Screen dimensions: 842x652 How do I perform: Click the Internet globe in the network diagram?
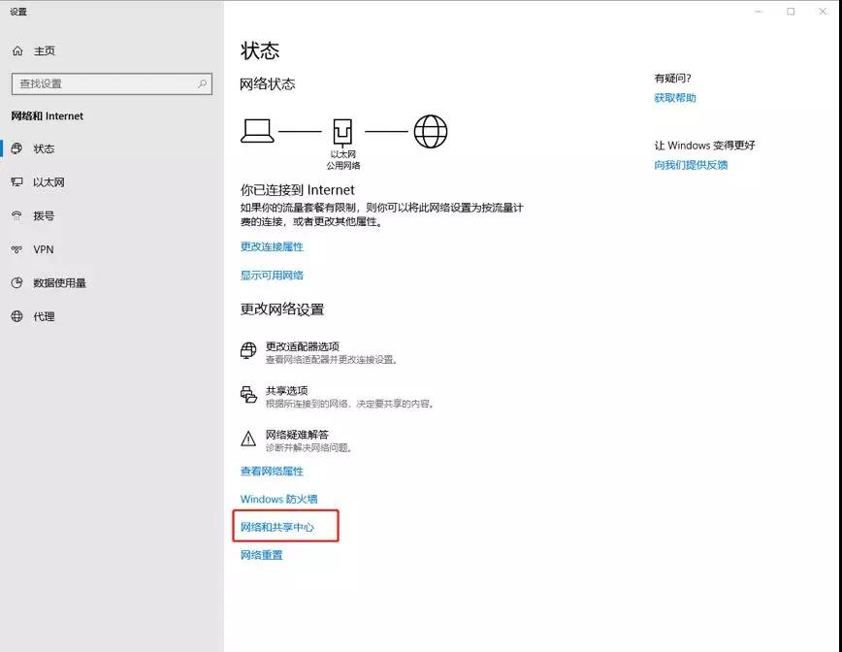tap(430, 129)
